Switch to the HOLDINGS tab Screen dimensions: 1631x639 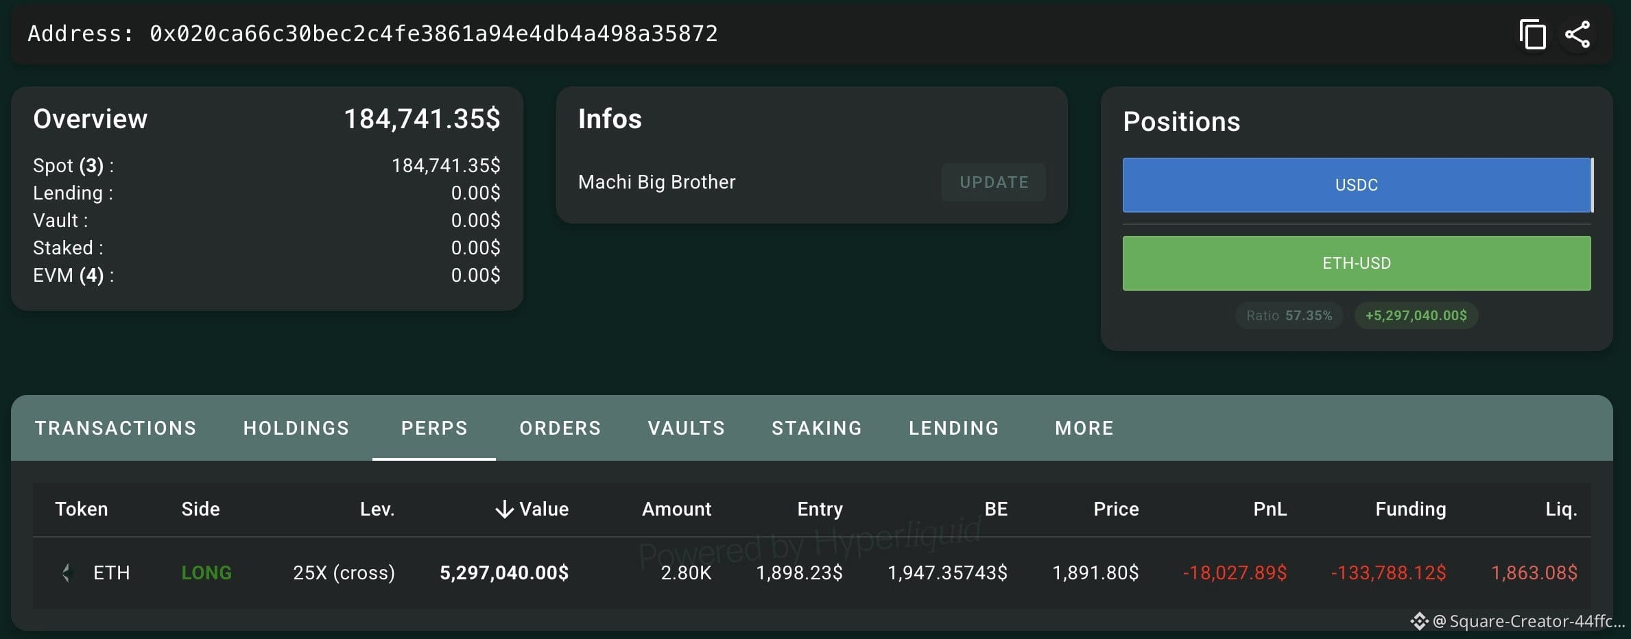[x=296, y=428]
